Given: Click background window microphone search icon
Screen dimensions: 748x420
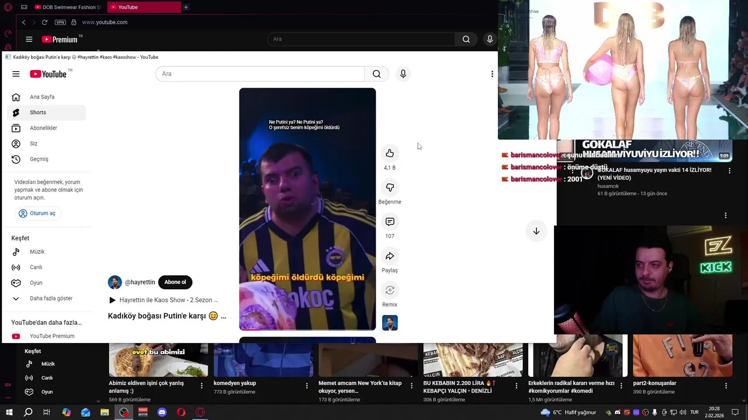Looking at the screenshot, I should (x=490, y=39).
